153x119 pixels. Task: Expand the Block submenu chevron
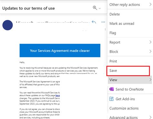coord(150,51)
